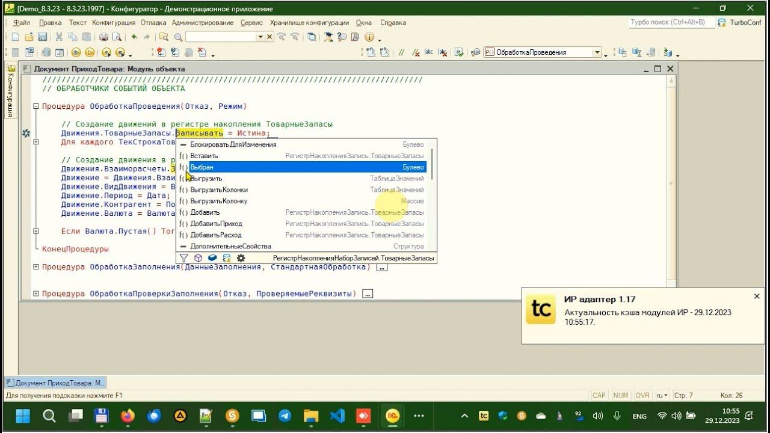770x433 pixels.
Task: Expand the 'Если Валюта.Пустая()' block
Action: coord(36,231)
